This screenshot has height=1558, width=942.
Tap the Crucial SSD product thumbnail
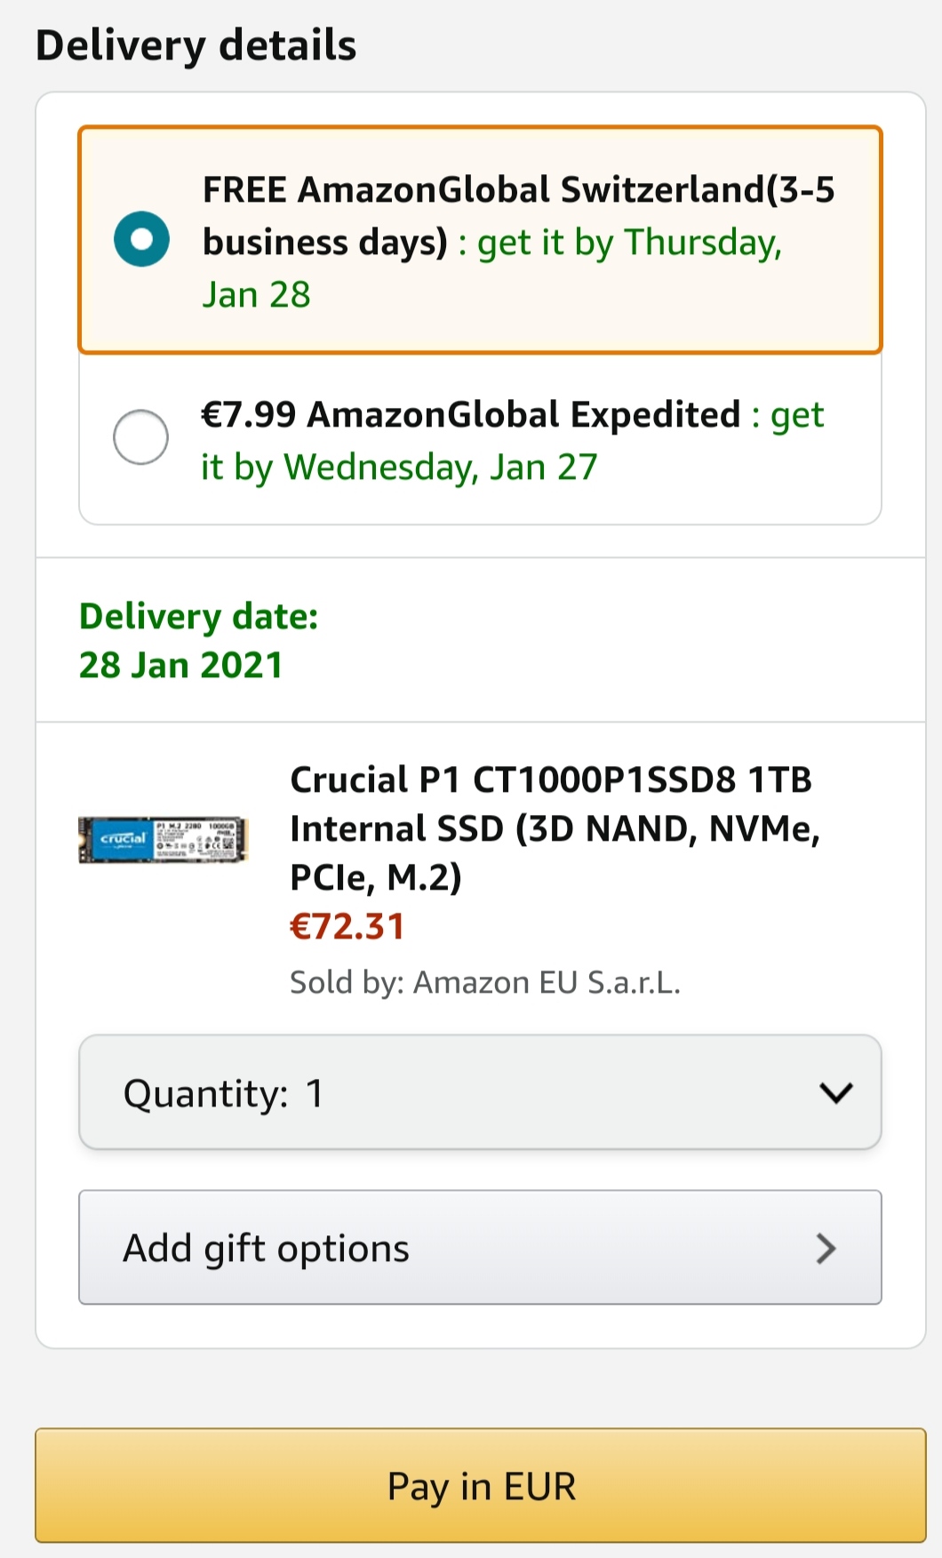point(164,839)
